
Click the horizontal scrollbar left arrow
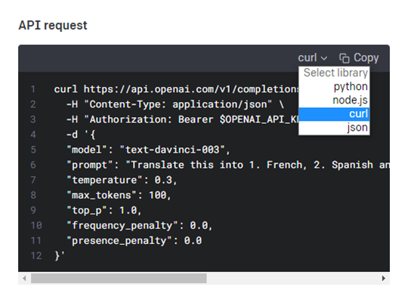coord(24,279)
